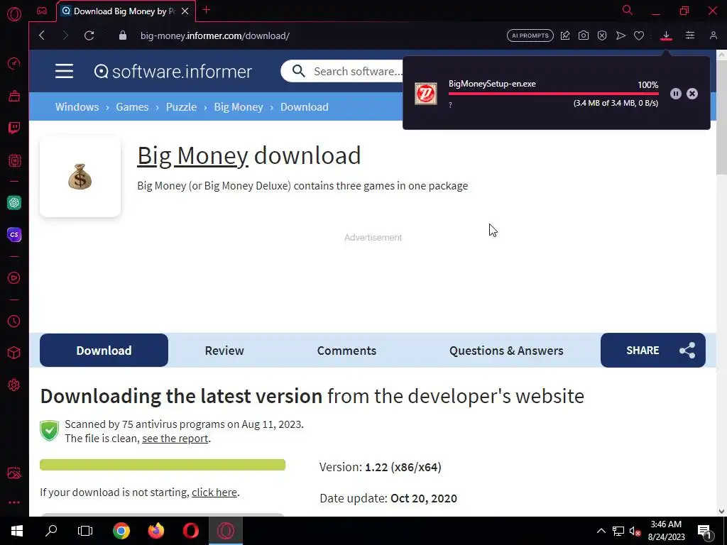Open the Windows Start menu
Image resolution: width=727 pixels, height=545 pixels.
pyautogui.click(x=17, y=531)
